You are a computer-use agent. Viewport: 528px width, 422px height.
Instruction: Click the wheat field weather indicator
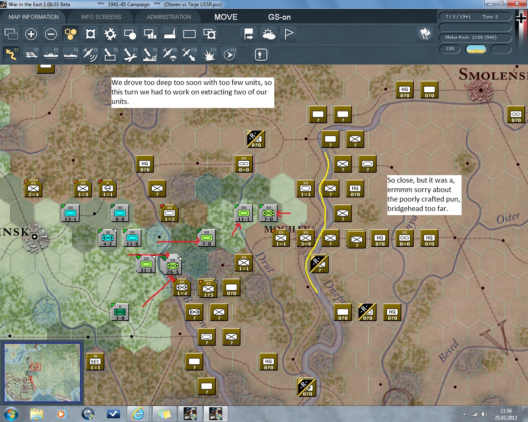(476, 49)
